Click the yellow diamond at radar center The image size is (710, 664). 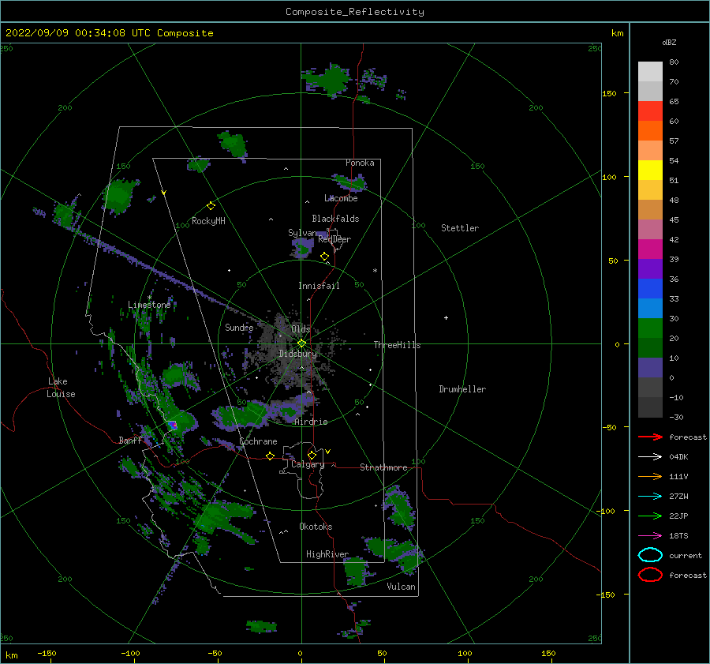pos(301,343)
